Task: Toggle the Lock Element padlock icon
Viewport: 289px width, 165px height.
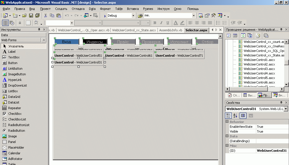Action: click(20, 23)
